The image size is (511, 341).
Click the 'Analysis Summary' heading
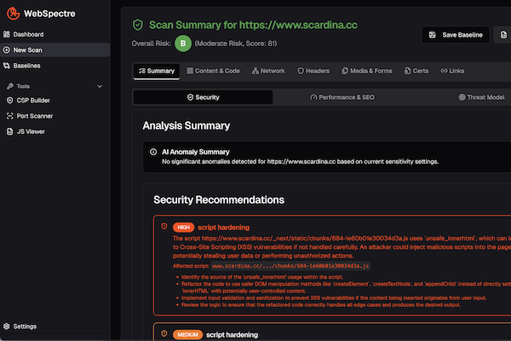click(186, 125)
